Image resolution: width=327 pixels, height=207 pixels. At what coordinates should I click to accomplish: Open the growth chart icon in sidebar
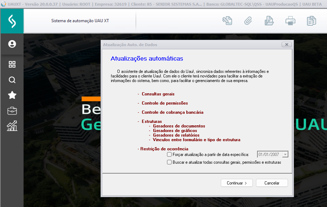[x=12, y=126]
